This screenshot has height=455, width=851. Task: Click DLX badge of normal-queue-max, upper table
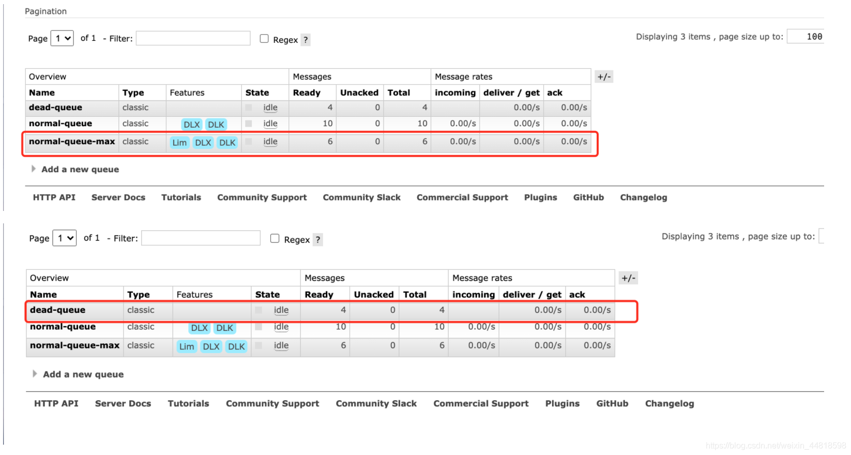pyautogui.click(x=203, y=143)
